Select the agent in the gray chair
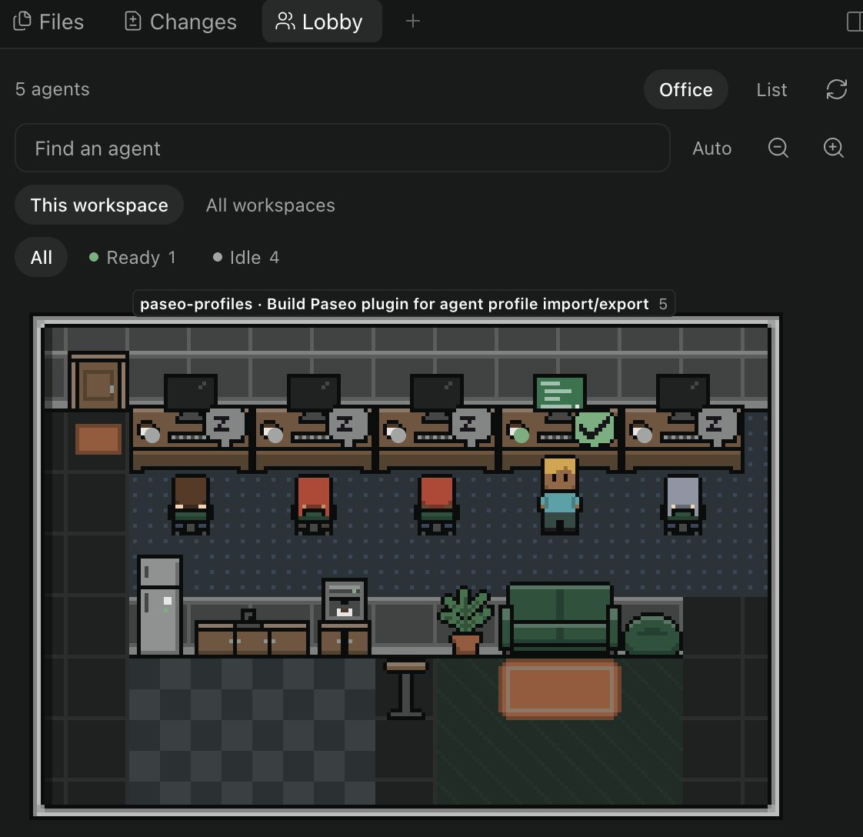Viewport: 863px width, 837px height. tap(683, 505)
